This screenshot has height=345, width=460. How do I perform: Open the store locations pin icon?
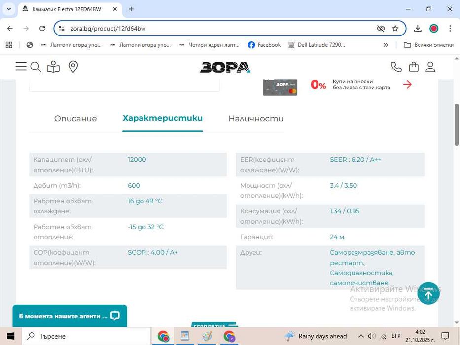(x=73, y=67)
